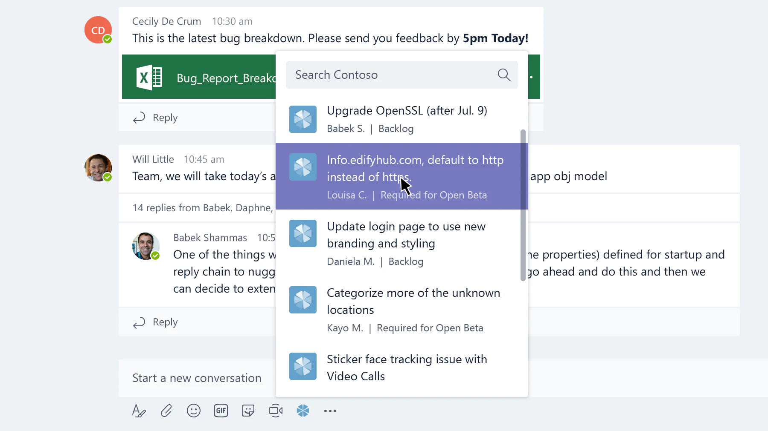Click Start a new conversation box
768x431 pixels.
pyautogui.click(x=196, y=378)
